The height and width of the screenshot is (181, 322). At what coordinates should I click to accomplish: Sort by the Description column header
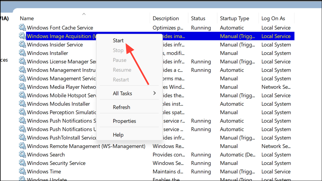(x=166, y=18)
